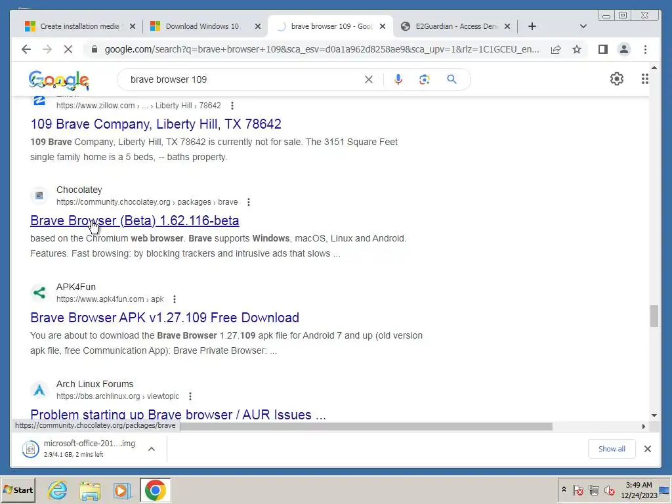The height and width of the screenshot is (504, 672).
Task: Click the padlock site info icon
Action: click(x=94, y=49)
